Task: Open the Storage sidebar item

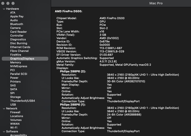Action: point(15,97)
